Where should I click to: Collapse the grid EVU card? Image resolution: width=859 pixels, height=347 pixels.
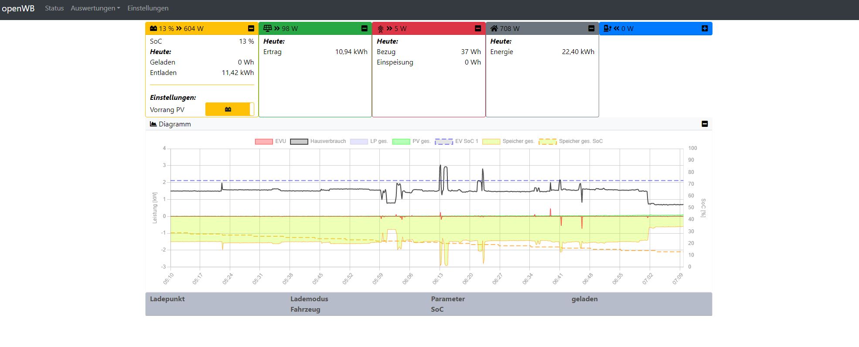pyautogui.click(x=477, y=28)
